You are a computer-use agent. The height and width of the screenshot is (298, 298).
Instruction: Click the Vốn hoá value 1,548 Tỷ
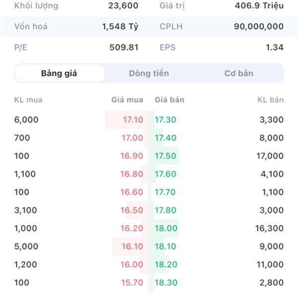point(120,26)
